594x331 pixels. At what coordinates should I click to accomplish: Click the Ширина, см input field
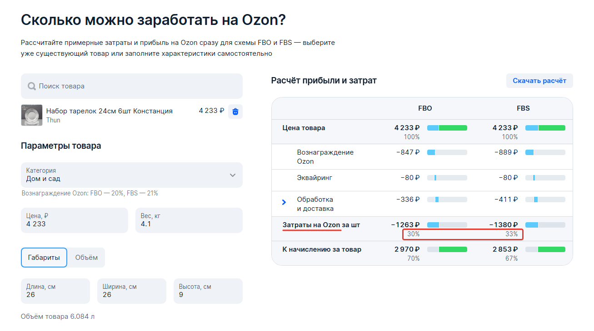click(x=132, y=291)
